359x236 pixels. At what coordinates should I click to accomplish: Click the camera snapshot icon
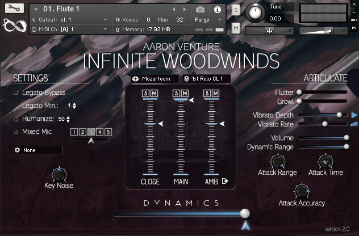[x=200, y=10]
